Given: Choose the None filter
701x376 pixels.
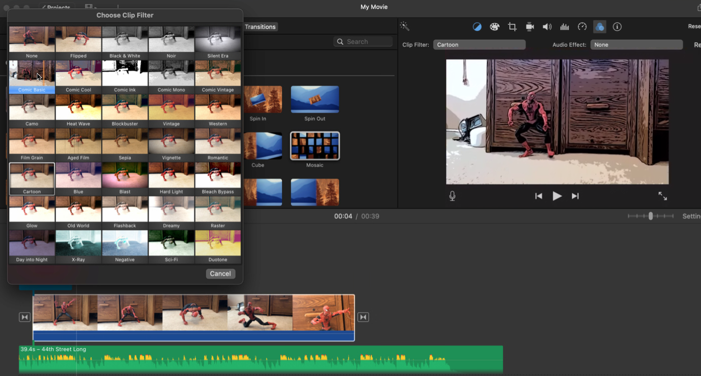Looking at the screenshot, I should coord(32,43).
